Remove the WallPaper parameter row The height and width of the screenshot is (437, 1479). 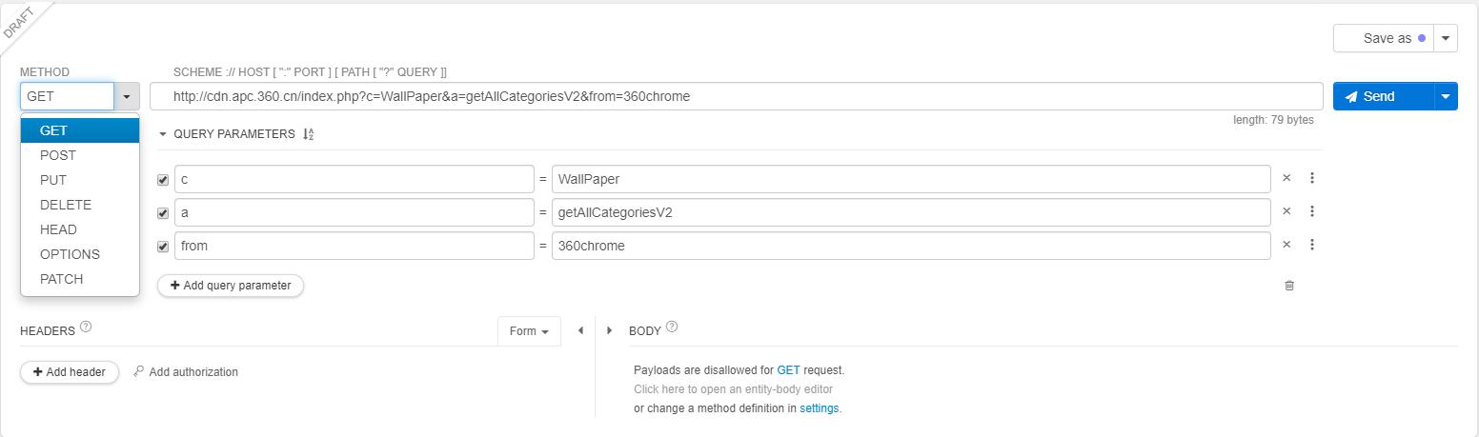tap(1287, 178)
